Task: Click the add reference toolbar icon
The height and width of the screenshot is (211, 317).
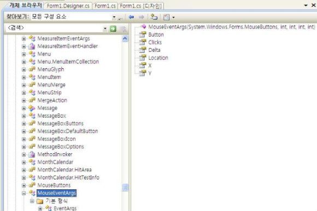Action: pyautogui.click(x=154, y=17)
